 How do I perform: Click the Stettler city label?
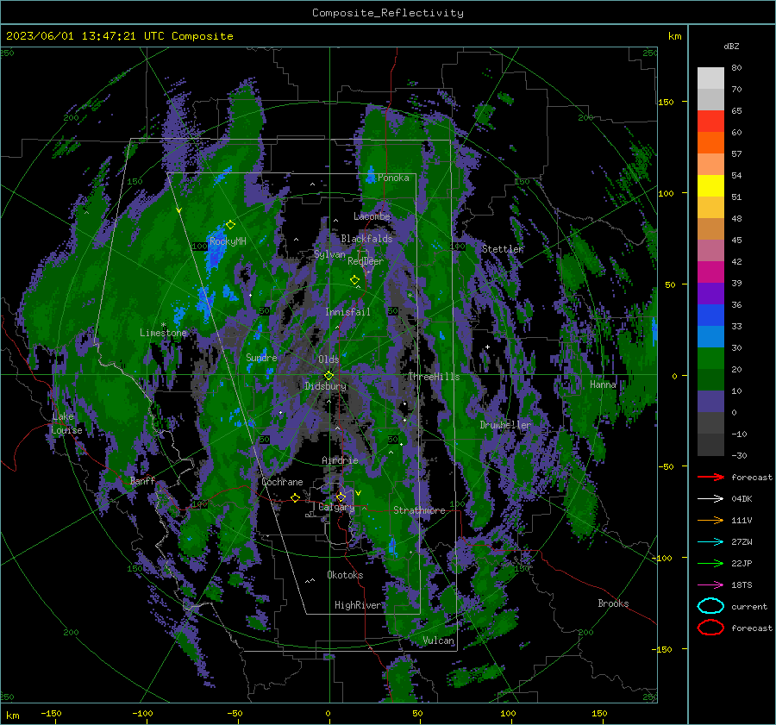pos(503,249)
